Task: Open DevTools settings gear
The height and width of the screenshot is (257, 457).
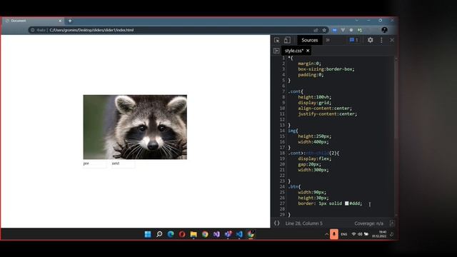Action: coord(370,40)
